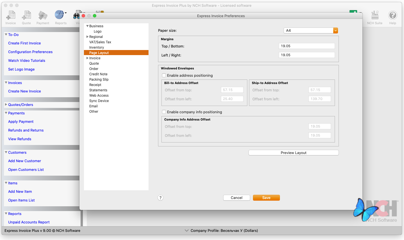Click the question mark help button in Preferences
The height and width of the screenshot is (240, 404).
(161, 198)
